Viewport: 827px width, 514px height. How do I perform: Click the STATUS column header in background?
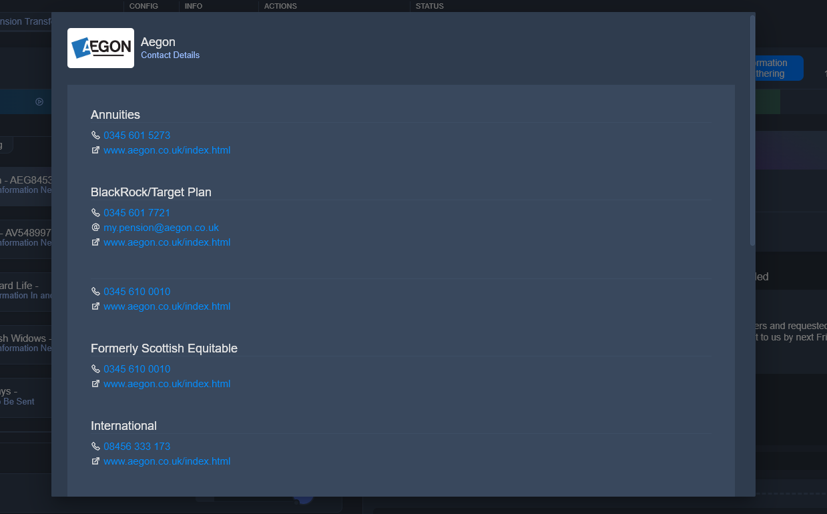(429, 6)
